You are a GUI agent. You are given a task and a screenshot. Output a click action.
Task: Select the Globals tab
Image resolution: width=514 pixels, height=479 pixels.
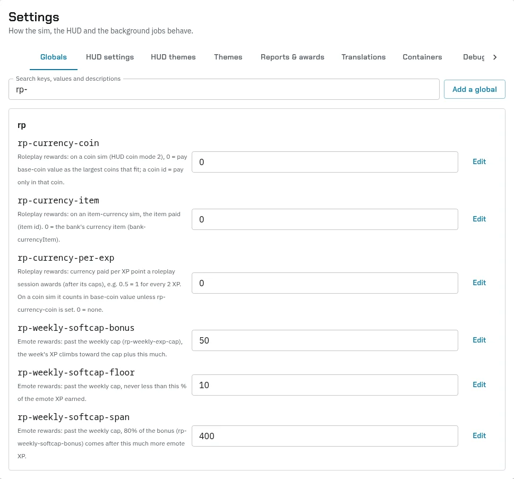54,57
